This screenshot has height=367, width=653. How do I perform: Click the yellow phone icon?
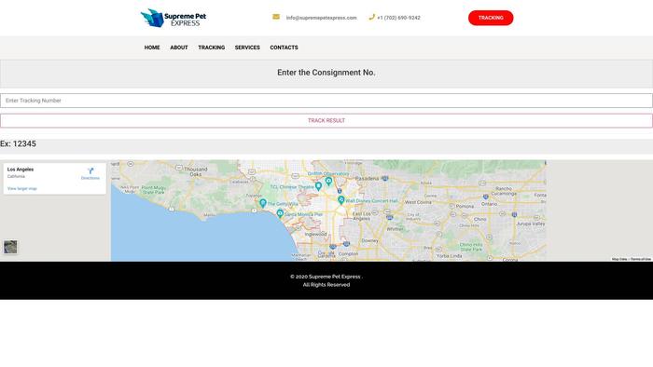[371, 17]
